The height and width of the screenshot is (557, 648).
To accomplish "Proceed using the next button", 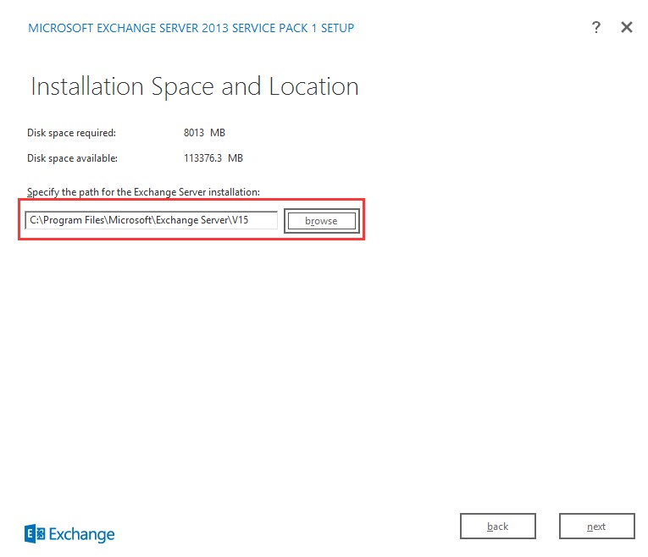I will click(596, 527).
